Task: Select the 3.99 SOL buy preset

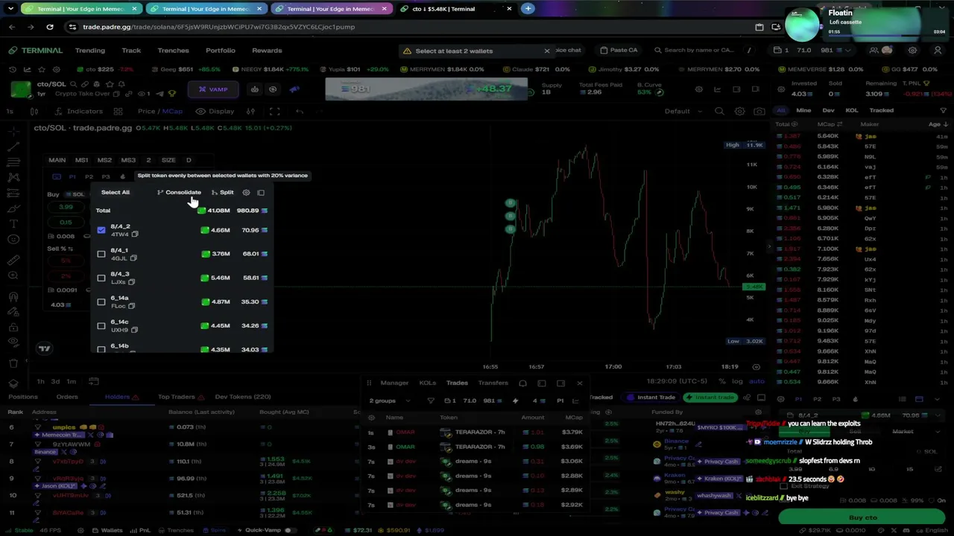Action: pos(66,207)
